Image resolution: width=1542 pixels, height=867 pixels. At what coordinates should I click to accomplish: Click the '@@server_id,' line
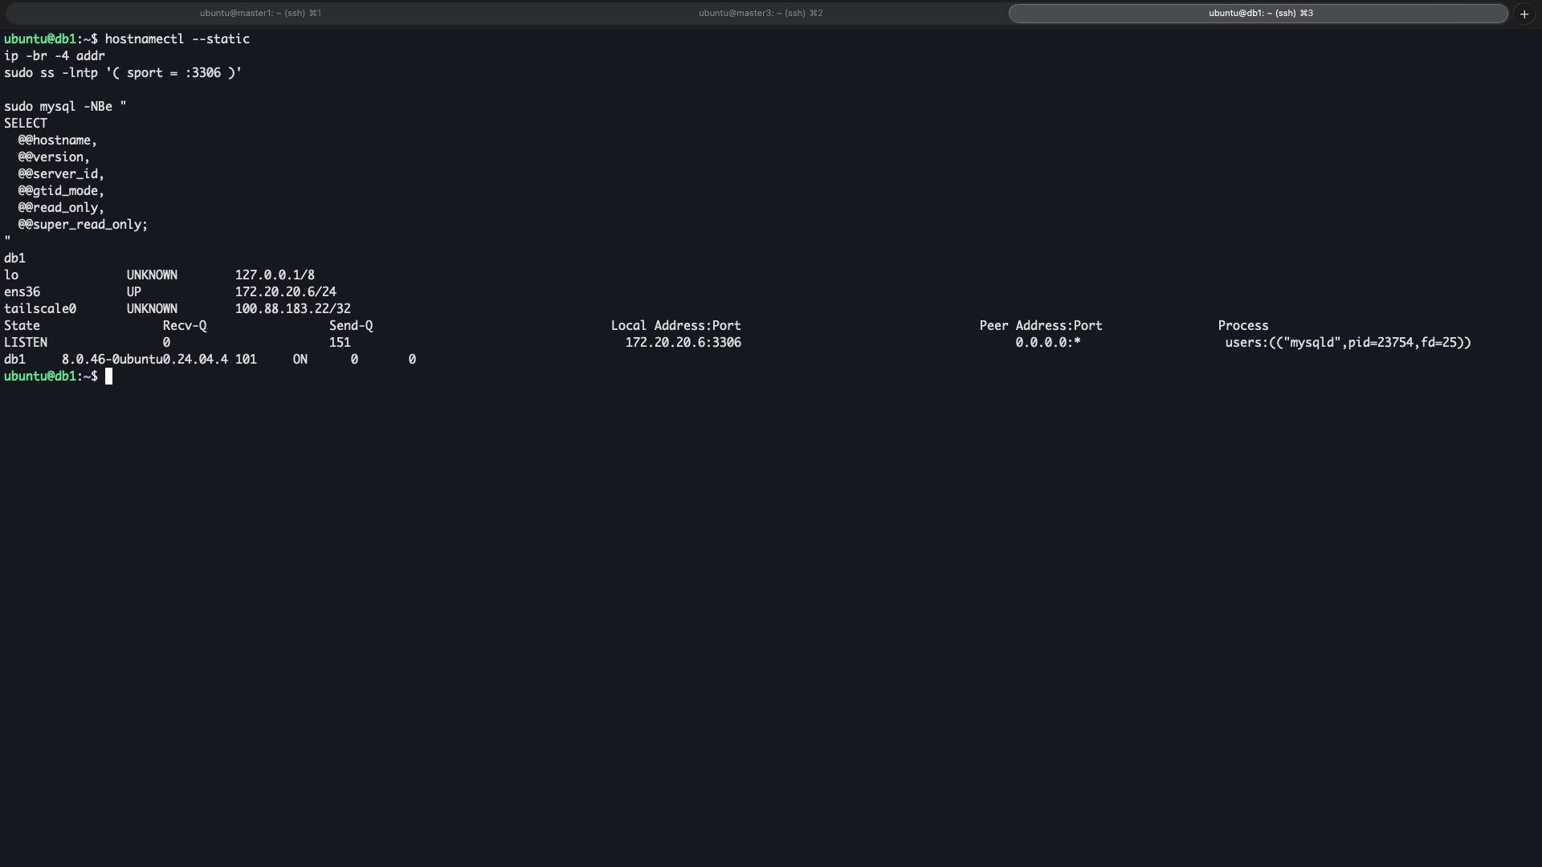pos(61,174)
